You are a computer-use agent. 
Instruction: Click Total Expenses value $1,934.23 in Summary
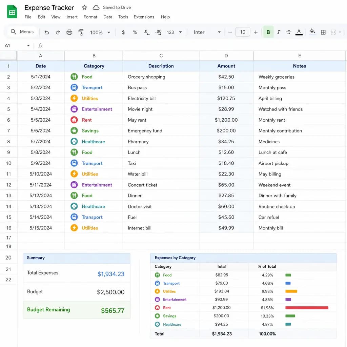111,274
